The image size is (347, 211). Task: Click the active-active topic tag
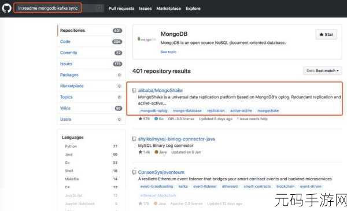[241, 110]
